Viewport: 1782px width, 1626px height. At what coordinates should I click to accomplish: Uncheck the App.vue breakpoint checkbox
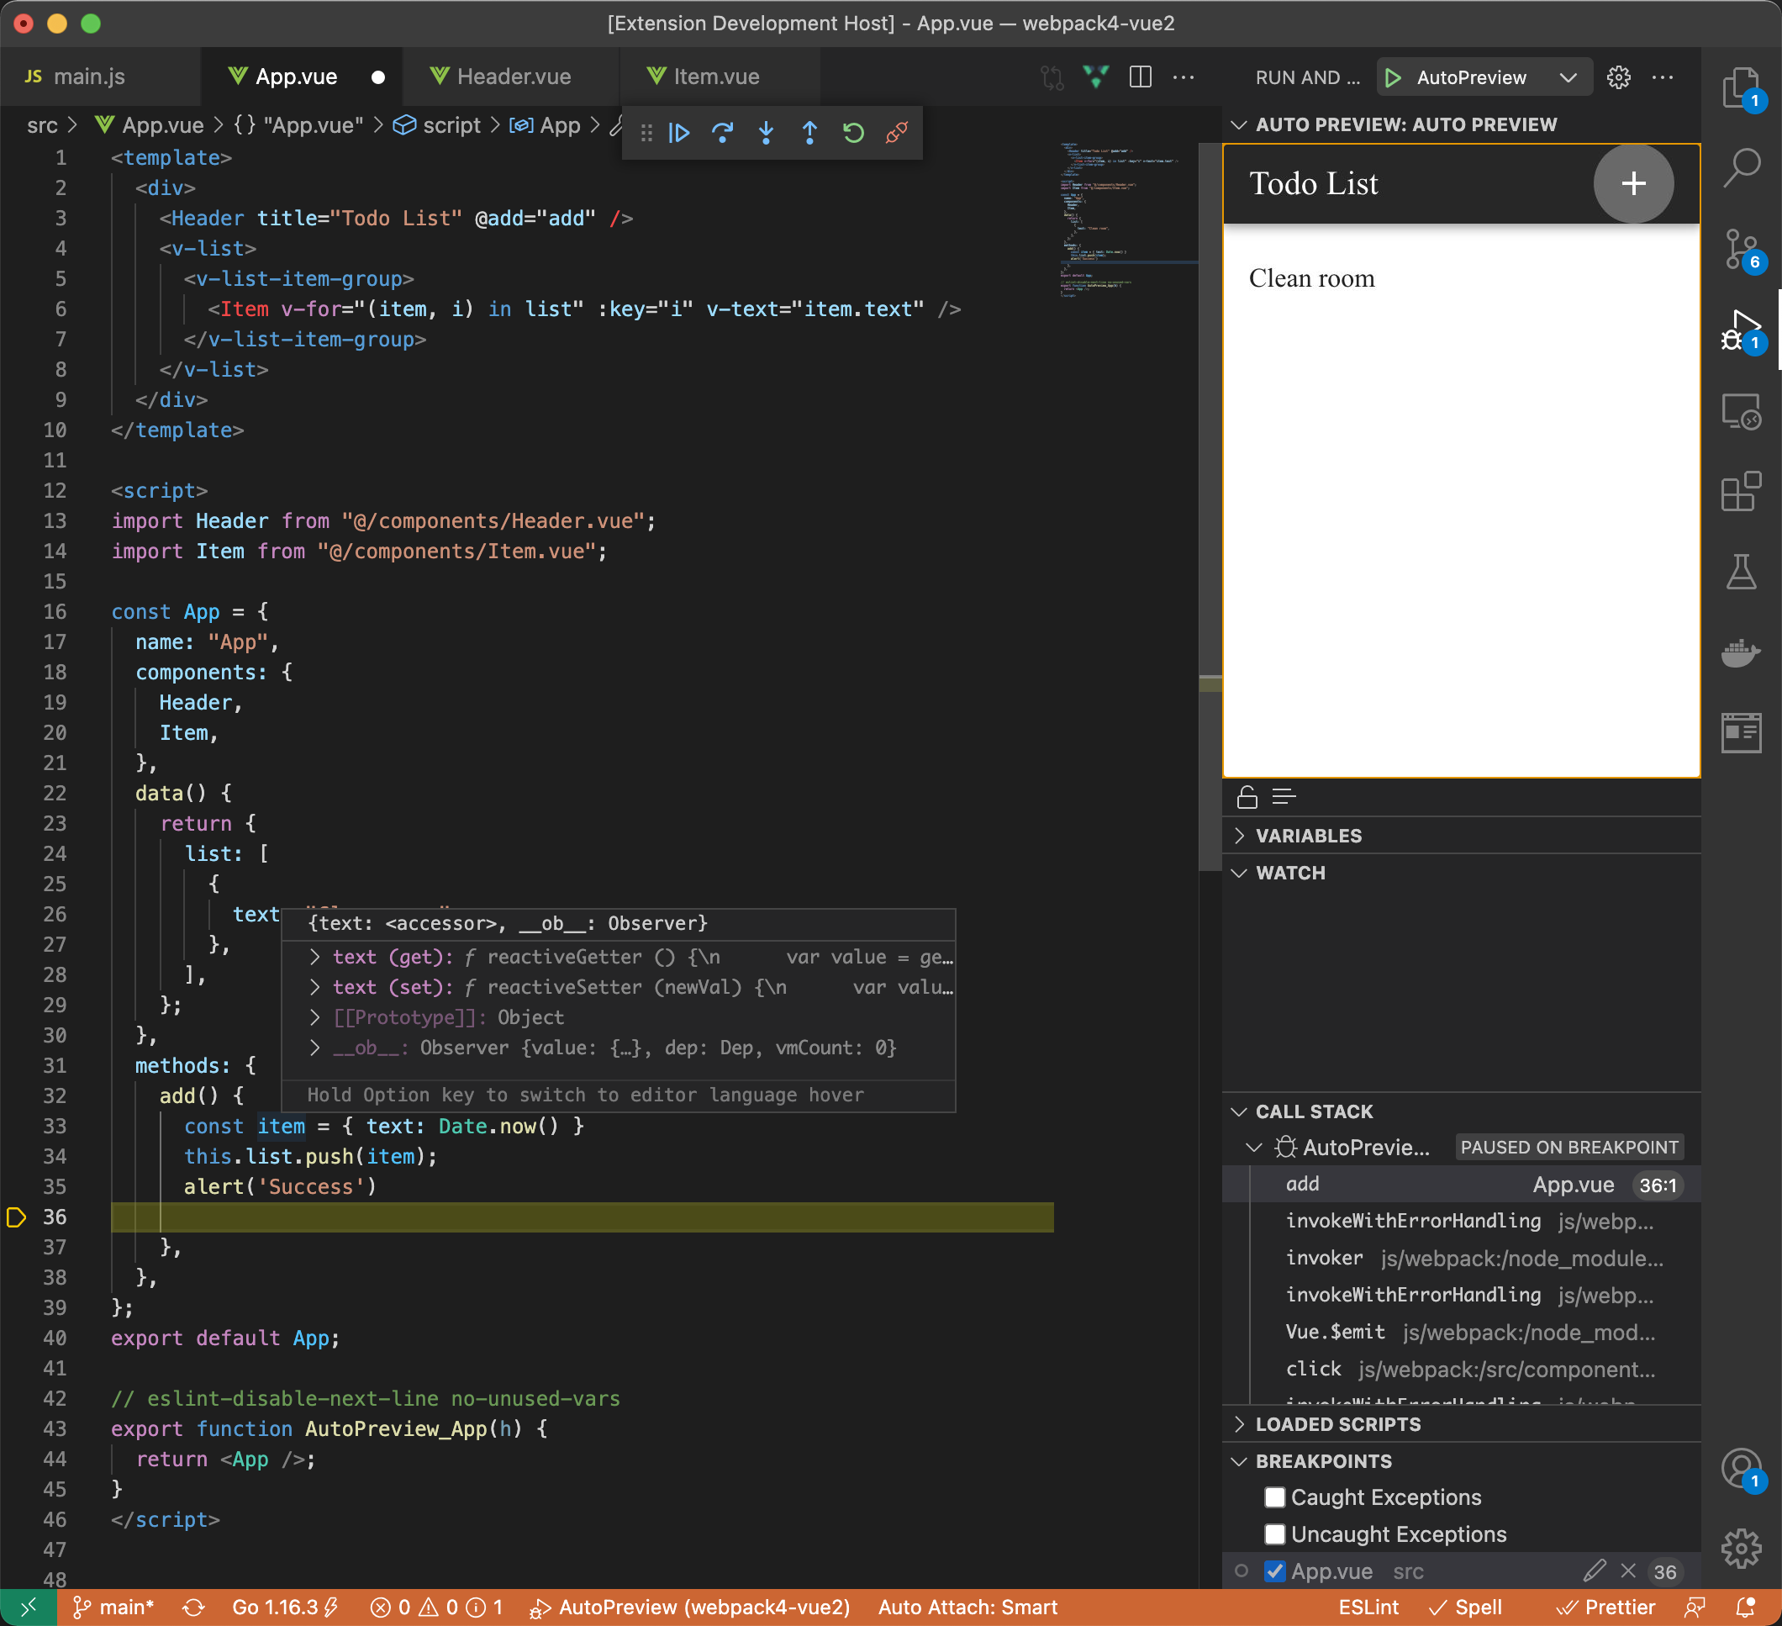1274,1571
